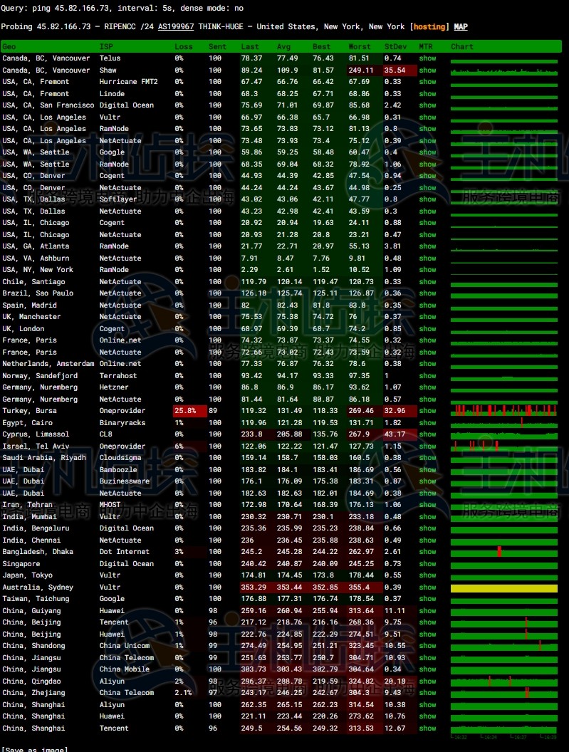Show MTR for San Francisco Digital Ocean
The width and height of the screenshot is (569, 752).
click(x=427, y=105)
